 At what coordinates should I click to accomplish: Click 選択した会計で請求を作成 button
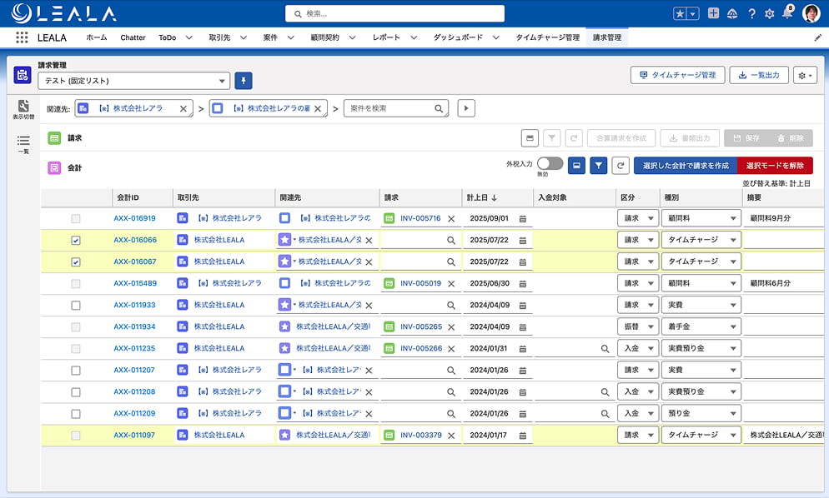point(686,166)
